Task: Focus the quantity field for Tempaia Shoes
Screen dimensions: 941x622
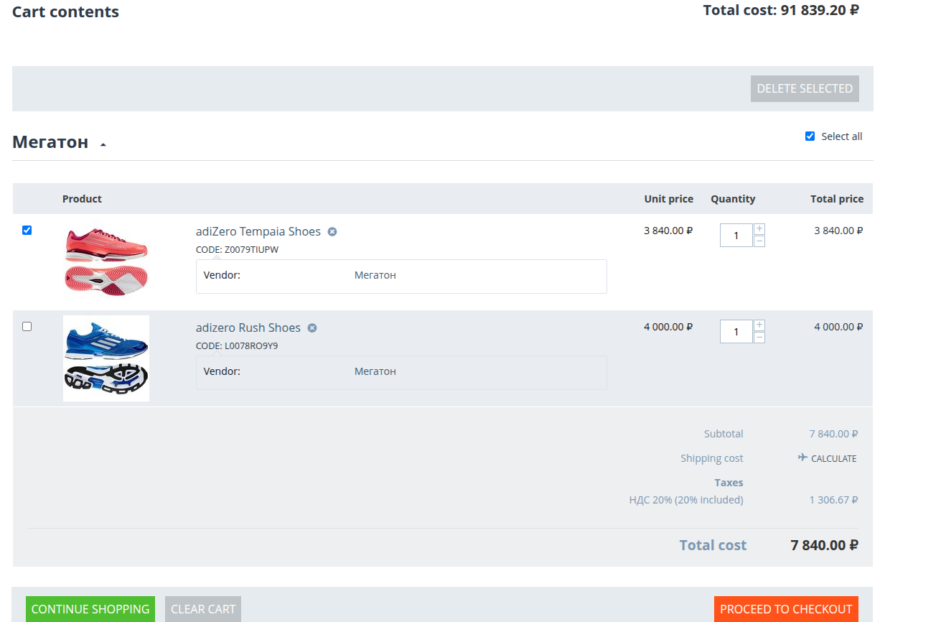Action: click(736, 235)
